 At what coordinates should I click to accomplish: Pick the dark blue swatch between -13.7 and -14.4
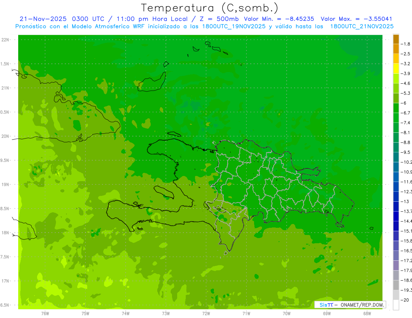pos(396,216)
